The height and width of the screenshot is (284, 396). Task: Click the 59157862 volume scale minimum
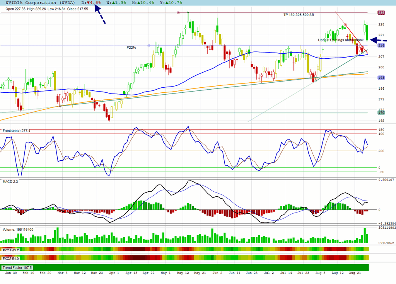386,243
